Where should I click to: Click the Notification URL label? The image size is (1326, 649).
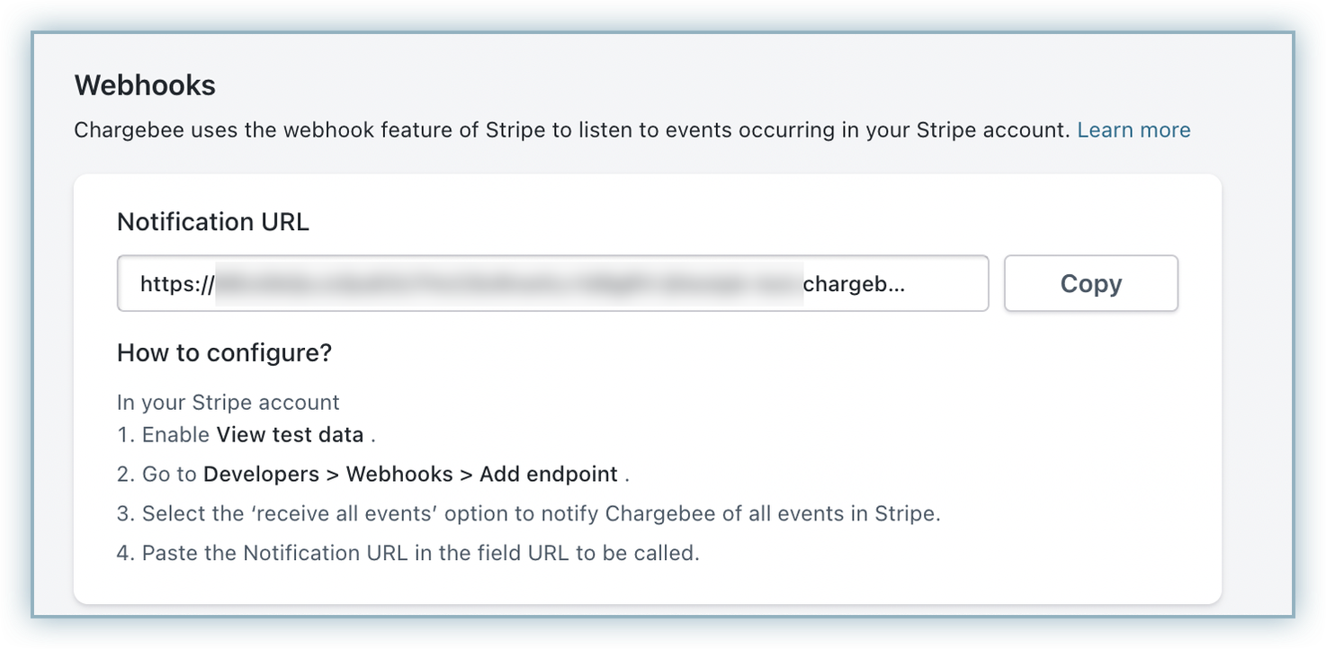coord(213,222)
